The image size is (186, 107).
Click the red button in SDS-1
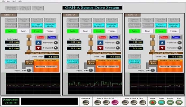pos(40,37)
